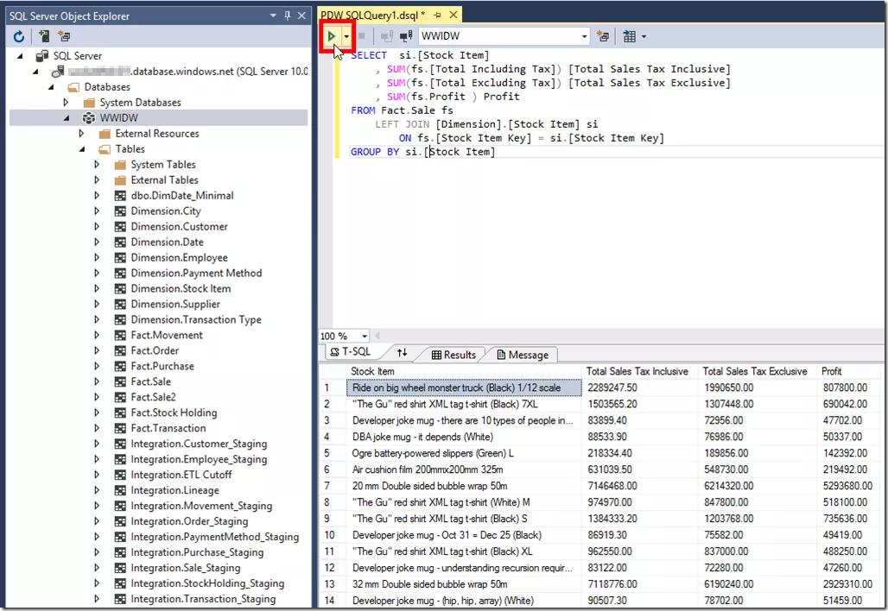Expand the System Tables folder

point(97,165)
